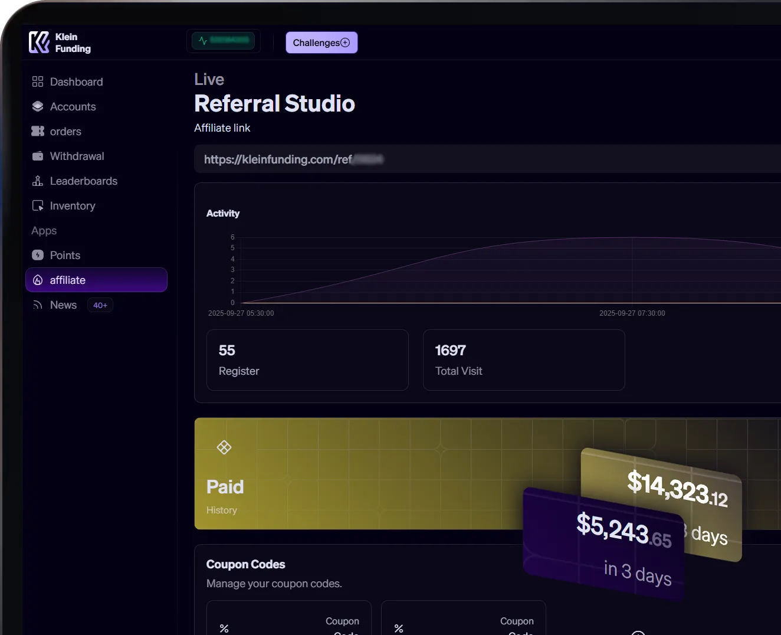This screenshot has width=781, height=635.
Task: Select the Dashboard icon in the sidebar
Action: (37, 81)
